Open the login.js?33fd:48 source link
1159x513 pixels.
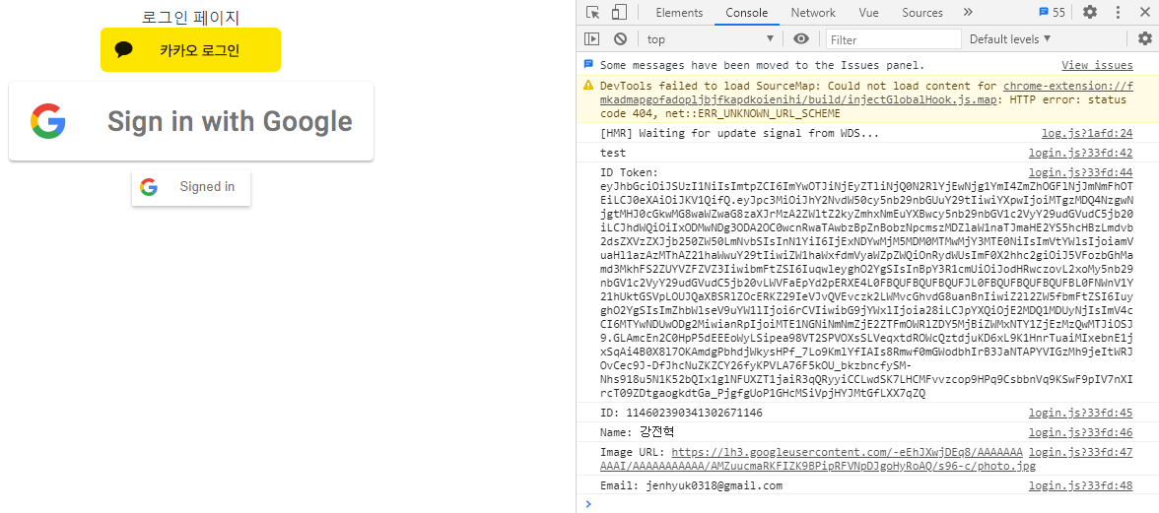point(1080,485)
